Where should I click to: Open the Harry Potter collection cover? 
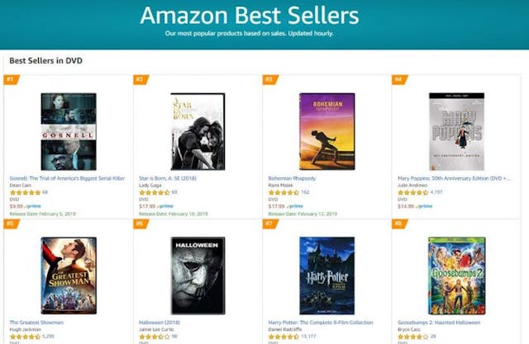tap(326, 275)
